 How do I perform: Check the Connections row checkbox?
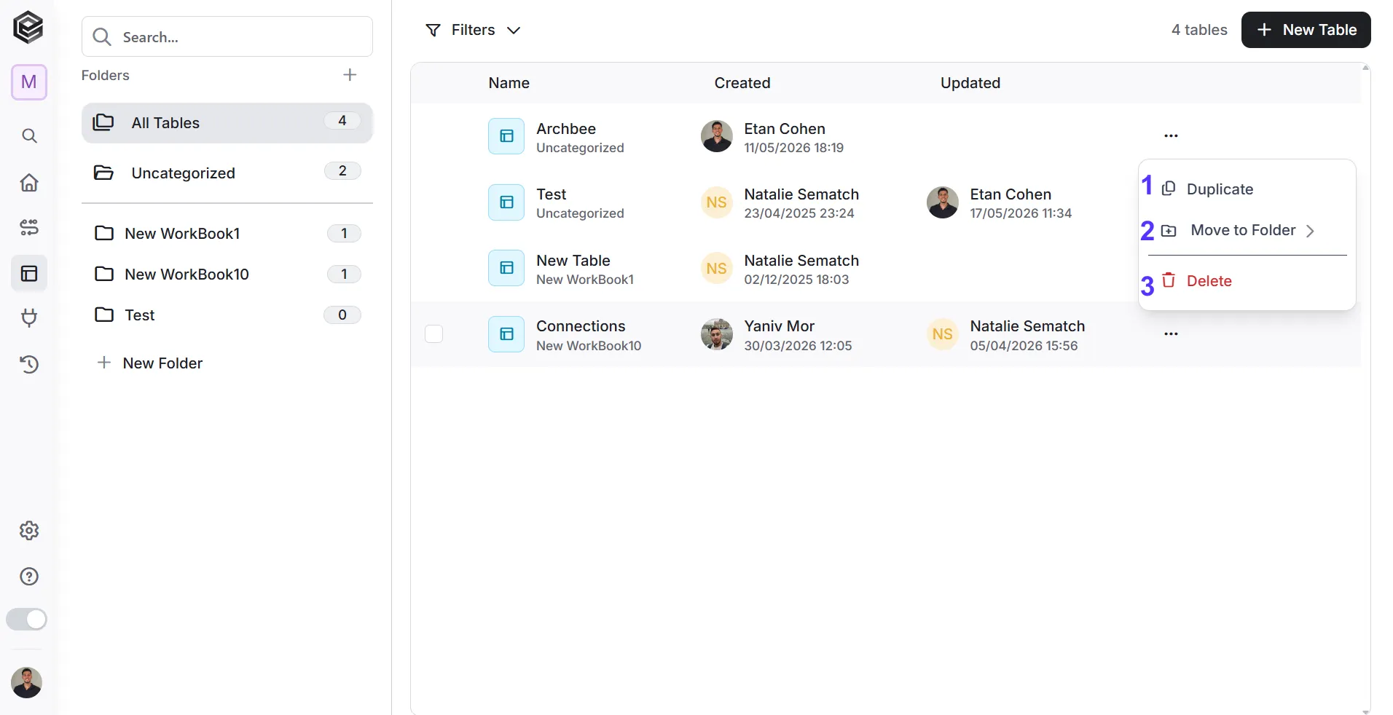433,333
